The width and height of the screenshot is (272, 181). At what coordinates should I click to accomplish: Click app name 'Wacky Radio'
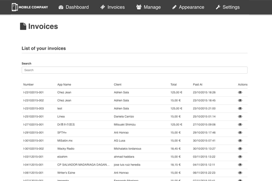66,148
